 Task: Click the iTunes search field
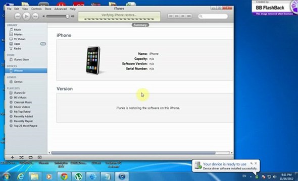pyautogui.click(x=213, y=16)
